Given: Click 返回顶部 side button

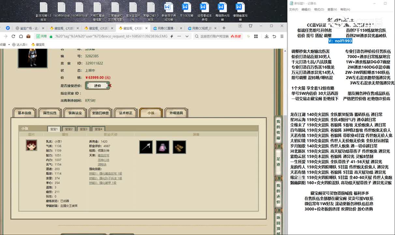Looking at the screenshot, I should point(278,223).
